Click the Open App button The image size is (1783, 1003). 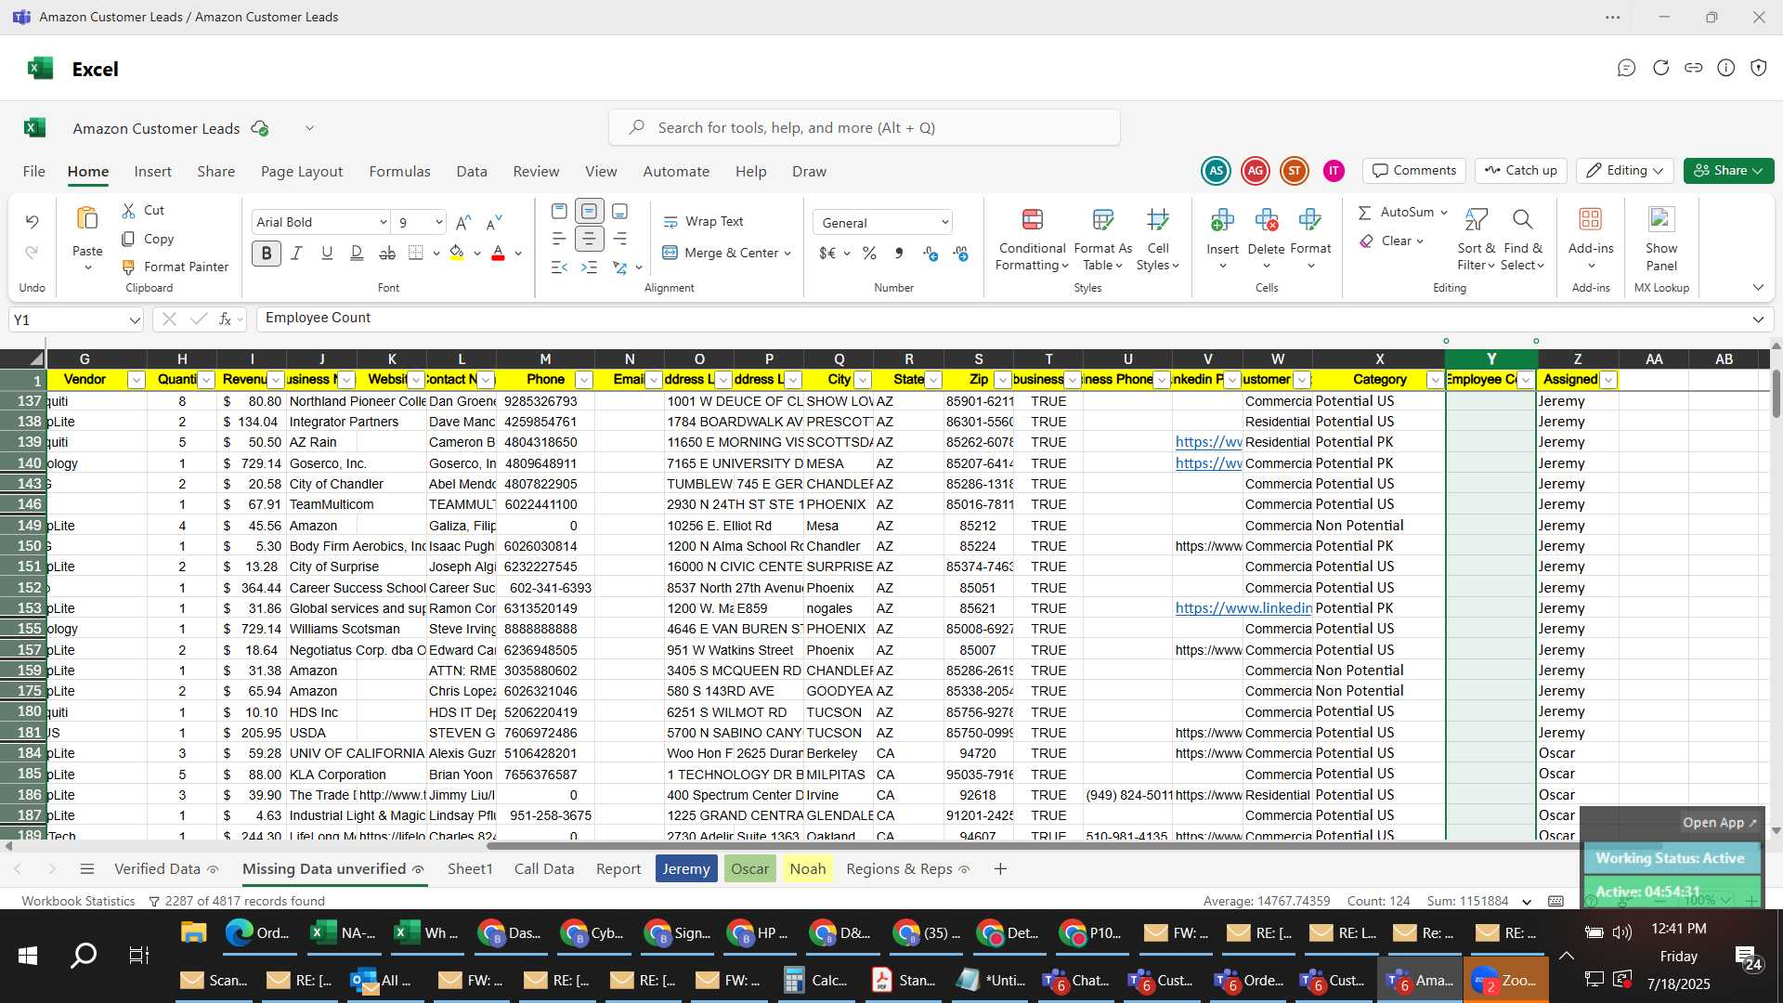coord(1719,823)
